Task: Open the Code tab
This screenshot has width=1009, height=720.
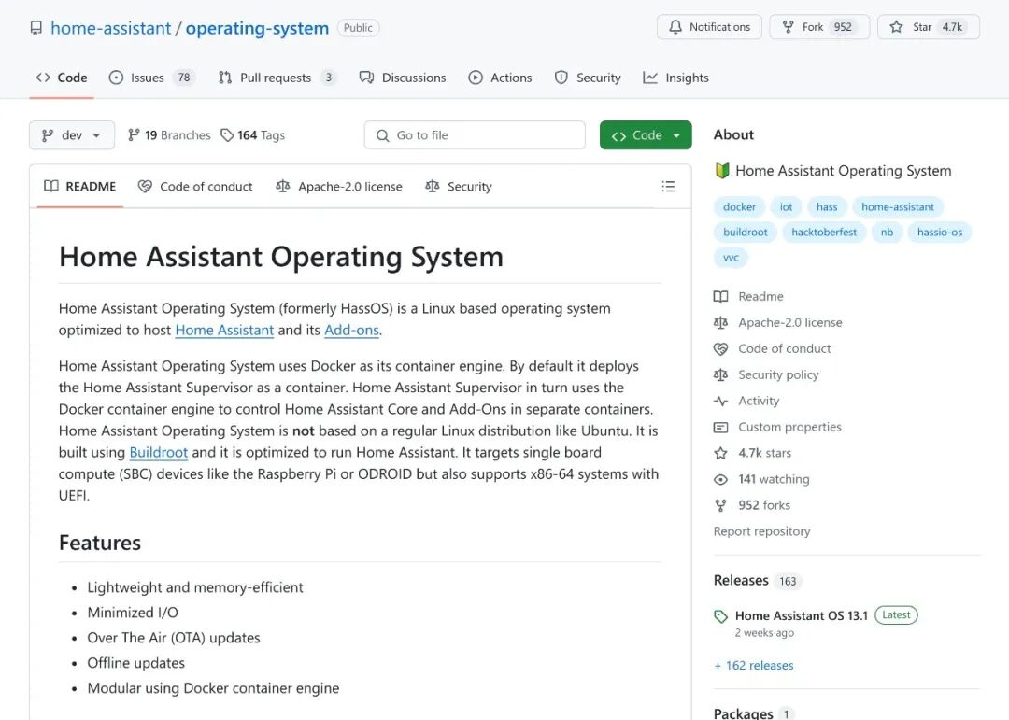Action: point(62,78)
